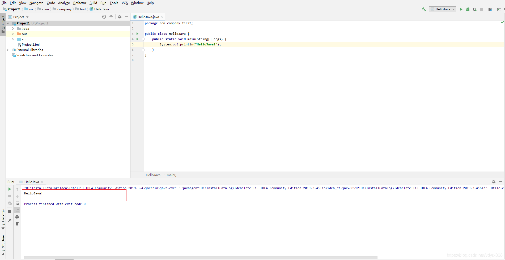
Task: Click the Attach Debugger bug icon in Run panel
Action: point(10,203)
